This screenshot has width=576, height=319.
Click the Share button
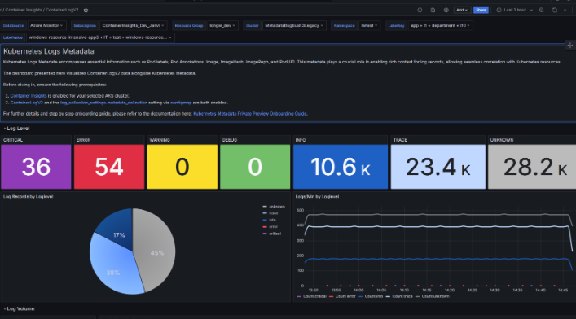point(481,11)
